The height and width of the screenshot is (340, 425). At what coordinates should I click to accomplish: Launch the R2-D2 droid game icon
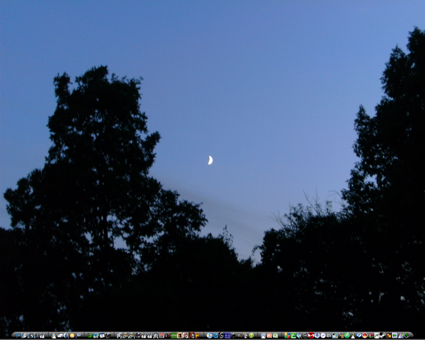click(156, 336)
